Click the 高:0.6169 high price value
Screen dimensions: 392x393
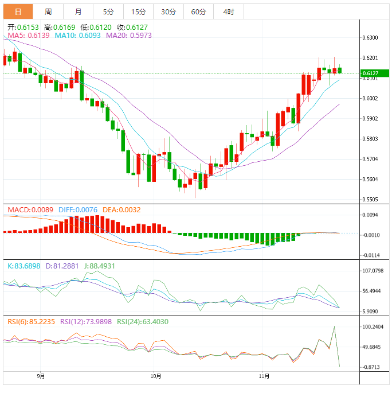click(60, 27)
